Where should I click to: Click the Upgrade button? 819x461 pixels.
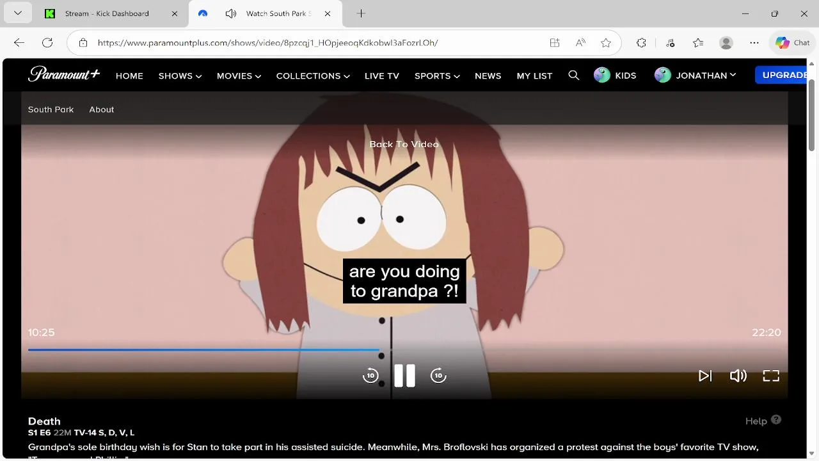click(781, 75)
